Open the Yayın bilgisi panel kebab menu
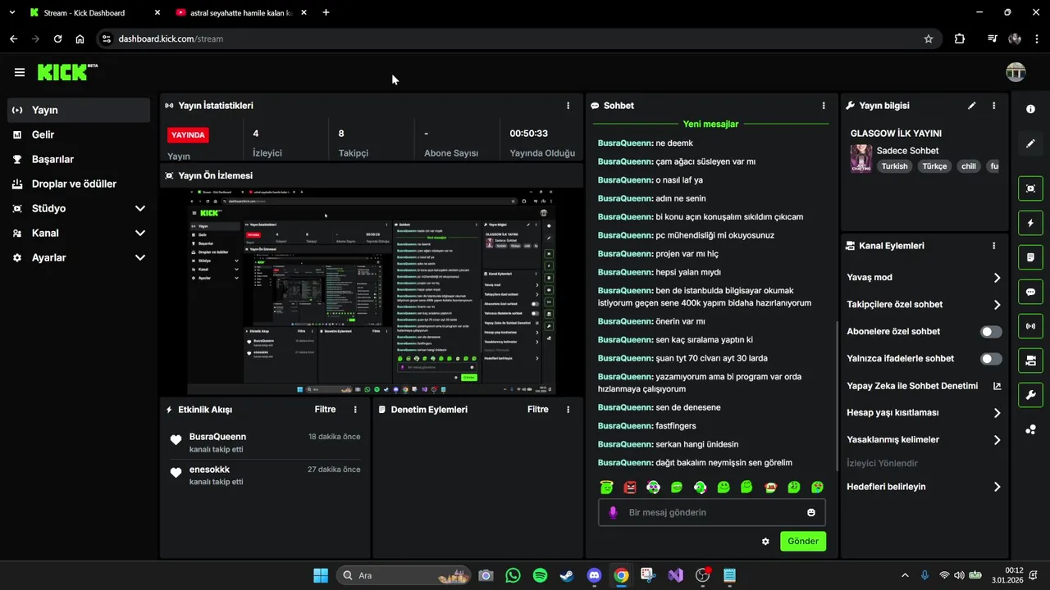 (x=993, y=106)
